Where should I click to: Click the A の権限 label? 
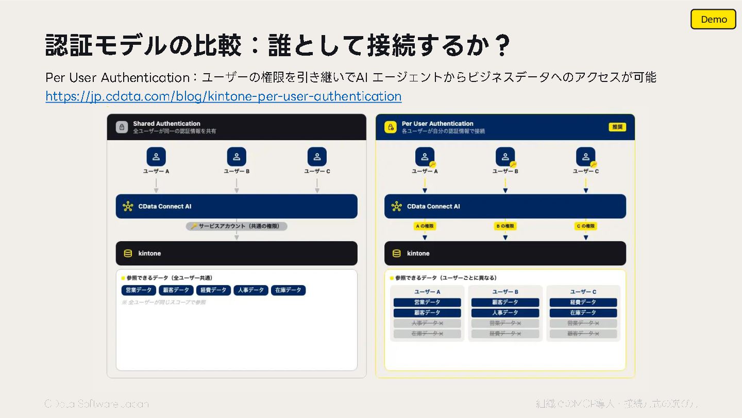(425, 226)
